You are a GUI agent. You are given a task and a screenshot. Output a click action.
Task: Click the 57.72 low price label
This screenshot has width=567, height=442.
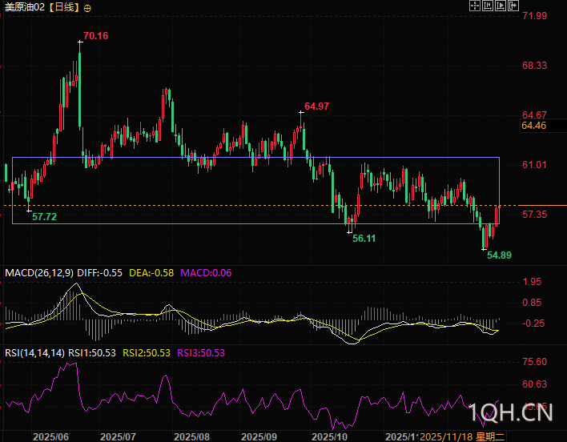(44, 217)
